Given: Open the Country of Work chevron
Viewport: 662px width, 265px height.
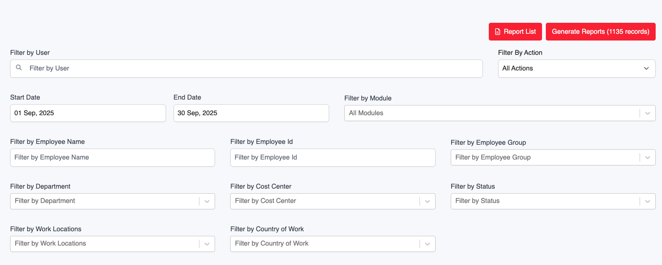Looking at the screenshot, I should pos(428,244).
